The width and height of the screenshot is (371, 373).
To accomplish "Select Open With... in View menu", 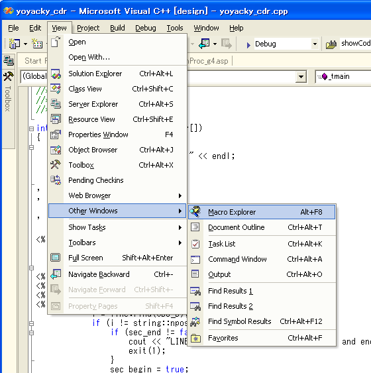I will click(117, 57).
